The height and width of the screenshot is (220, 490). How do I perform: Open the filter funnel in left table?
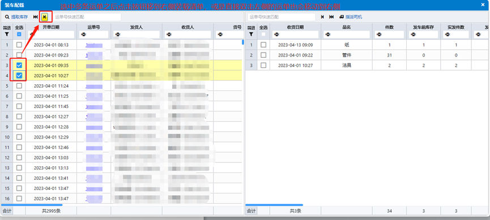6,34
